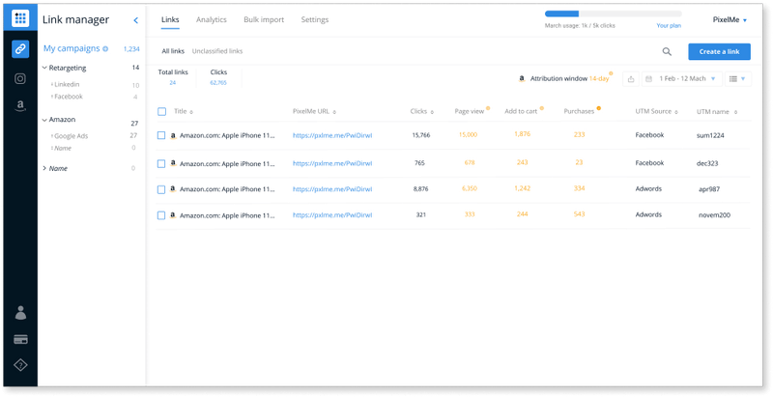Open the Your plan link
The image size is (773, 397).
point(669,26)
